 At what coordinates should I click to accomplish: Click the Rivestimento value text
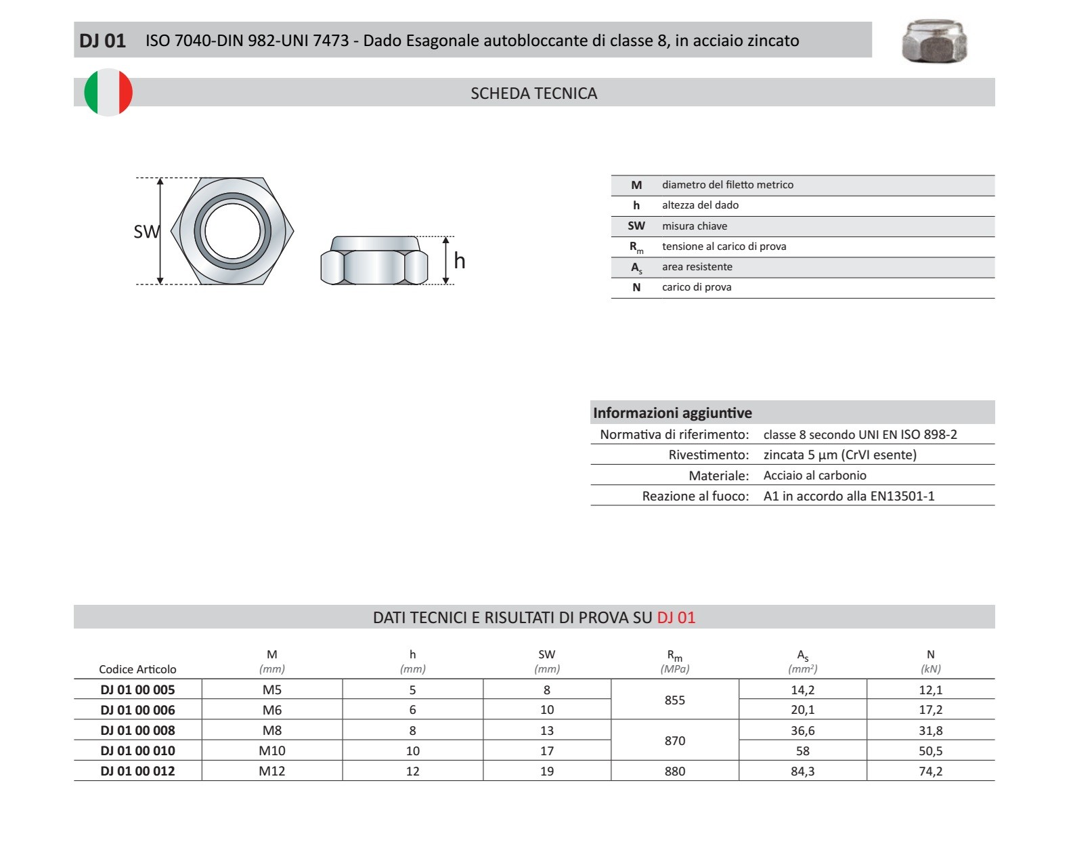(x=839, y=455)
